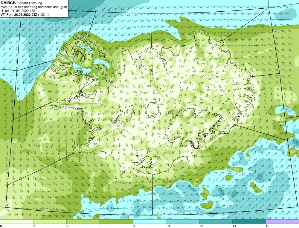Click the legend scale label 8
Viewport: 299px width, 228px height.
[x=134, y=226]
